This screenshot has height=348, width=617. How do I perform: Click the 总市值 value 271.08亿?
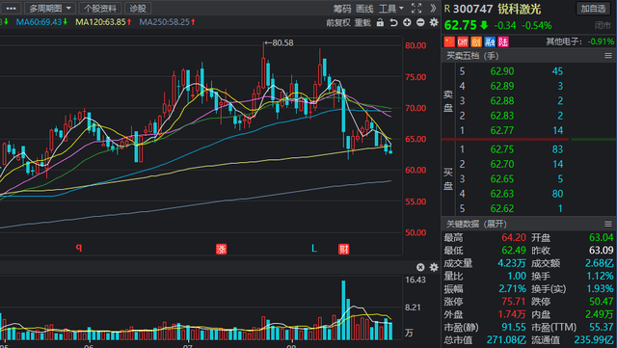[x=506, y=339]
